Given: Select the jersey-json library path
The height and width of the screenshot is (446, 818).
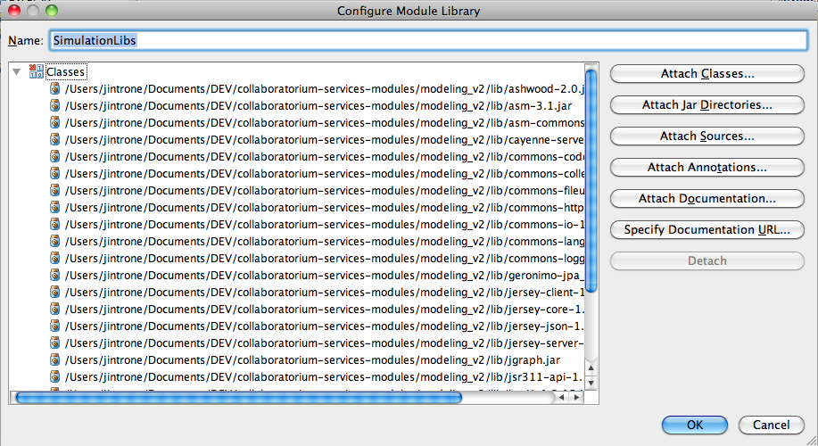Looking at the screenshot, I should coord(324,326).
